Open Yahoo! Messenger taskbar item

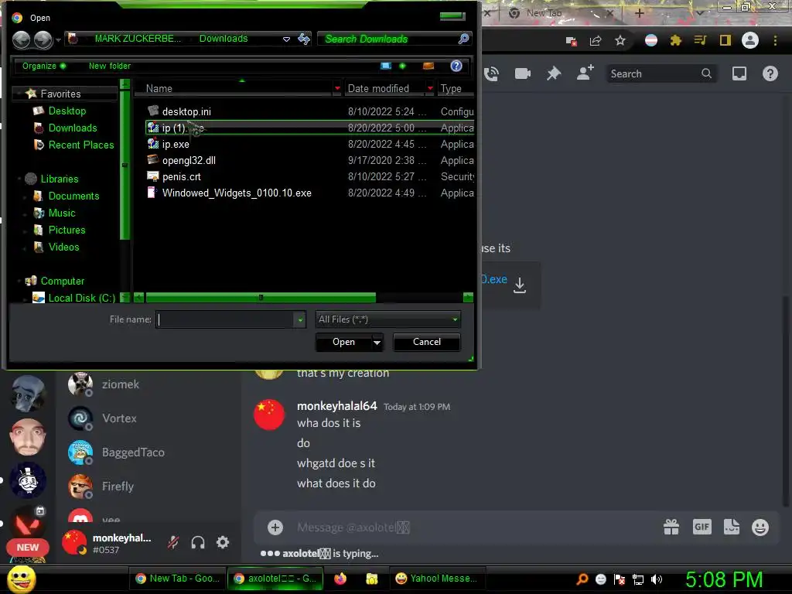pos(436,579)
